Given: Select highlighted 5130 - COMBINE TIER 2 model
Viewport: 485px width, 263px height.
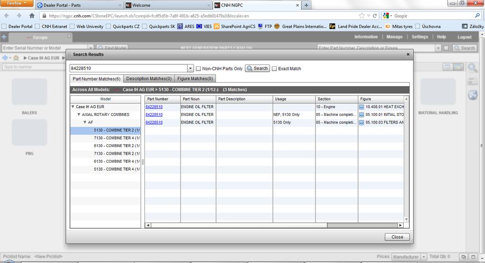Looking at the screenshot, I should click(x=105, y=130).
